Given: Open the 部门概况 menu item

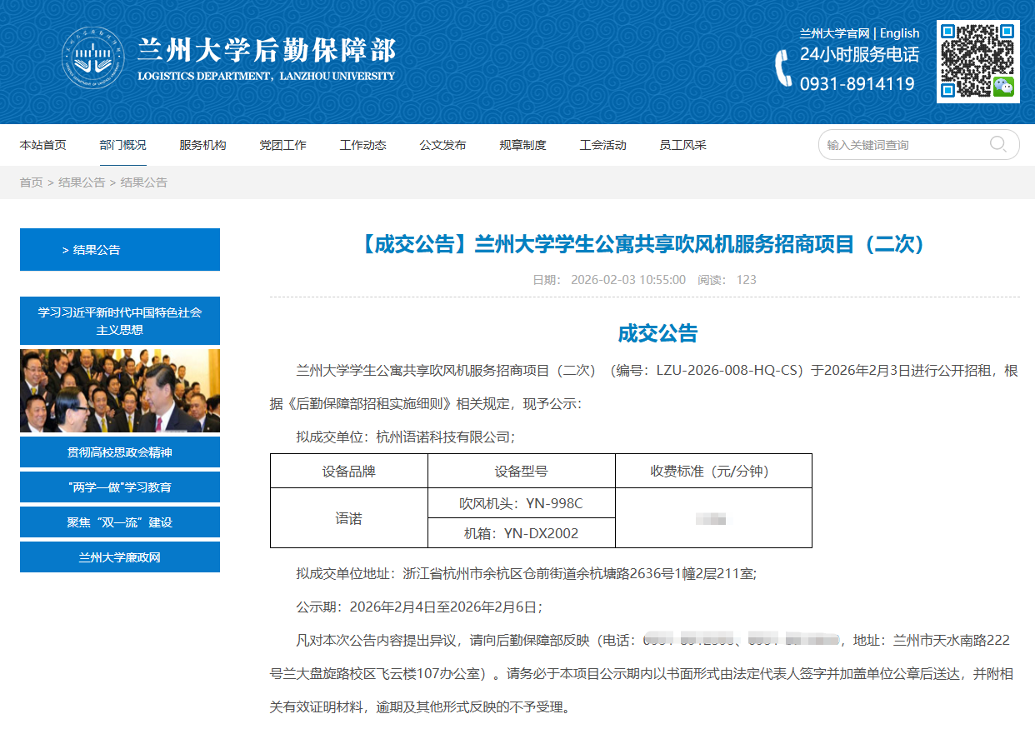Looking at the screenshot, I should [x=122, y=145].
